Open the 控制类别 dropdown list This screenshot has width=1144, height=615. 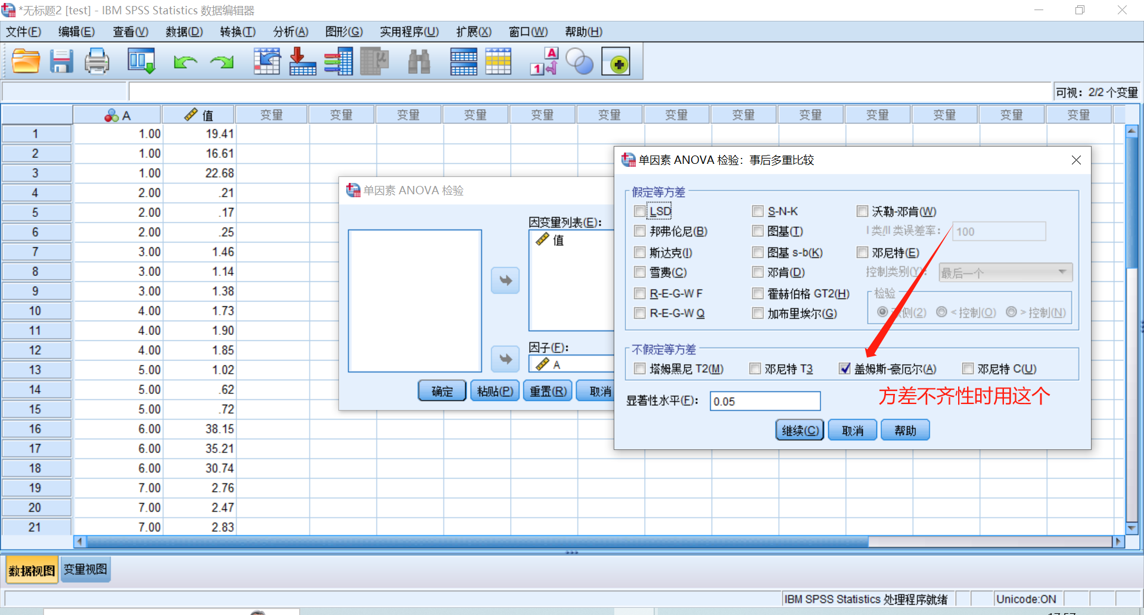pos(1006,273)
